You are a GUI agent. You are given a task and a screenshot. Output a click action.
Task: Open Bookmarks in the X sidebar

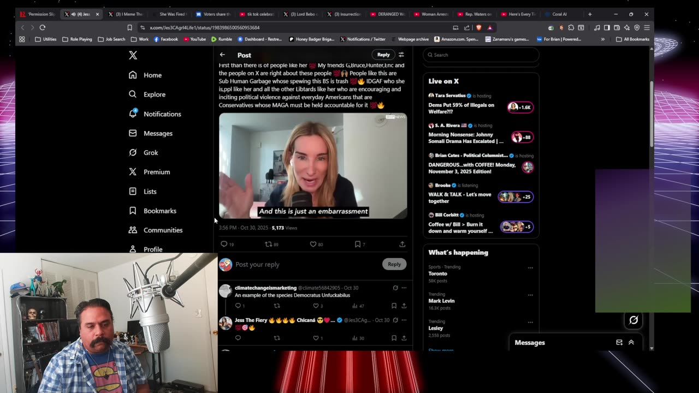tap(153, 211)
